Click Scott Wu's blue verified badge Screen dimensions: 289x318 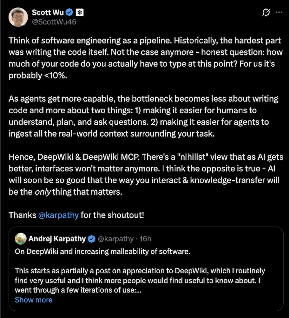pos(69,12)
